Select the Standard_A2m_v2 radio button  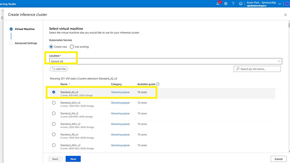click(x=54, y=103)
